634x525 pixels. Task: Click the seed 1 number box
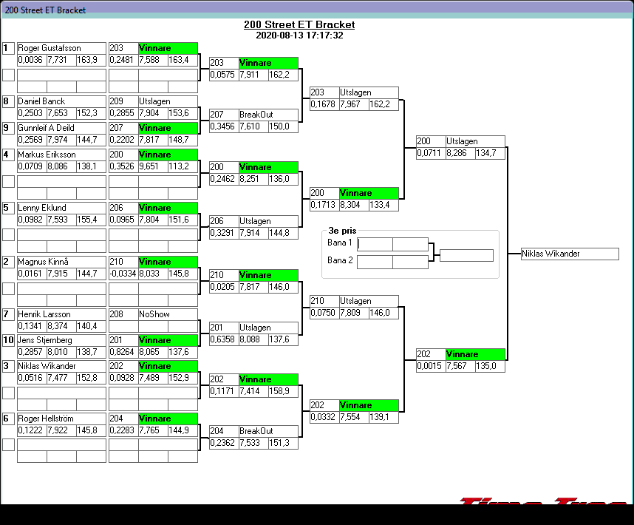click(x=8, y=48)
